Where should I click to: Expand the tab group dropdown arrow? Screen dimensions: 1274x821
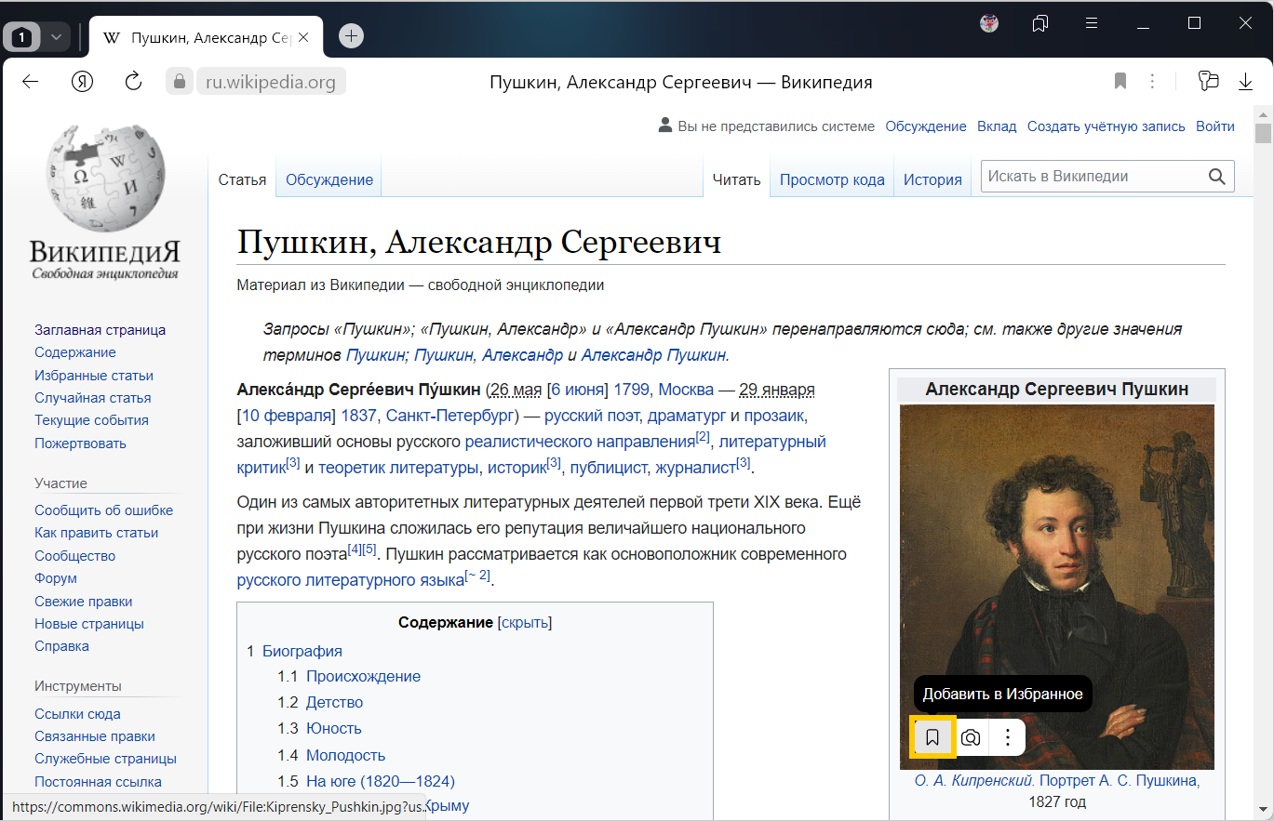[x=56, y=37]
